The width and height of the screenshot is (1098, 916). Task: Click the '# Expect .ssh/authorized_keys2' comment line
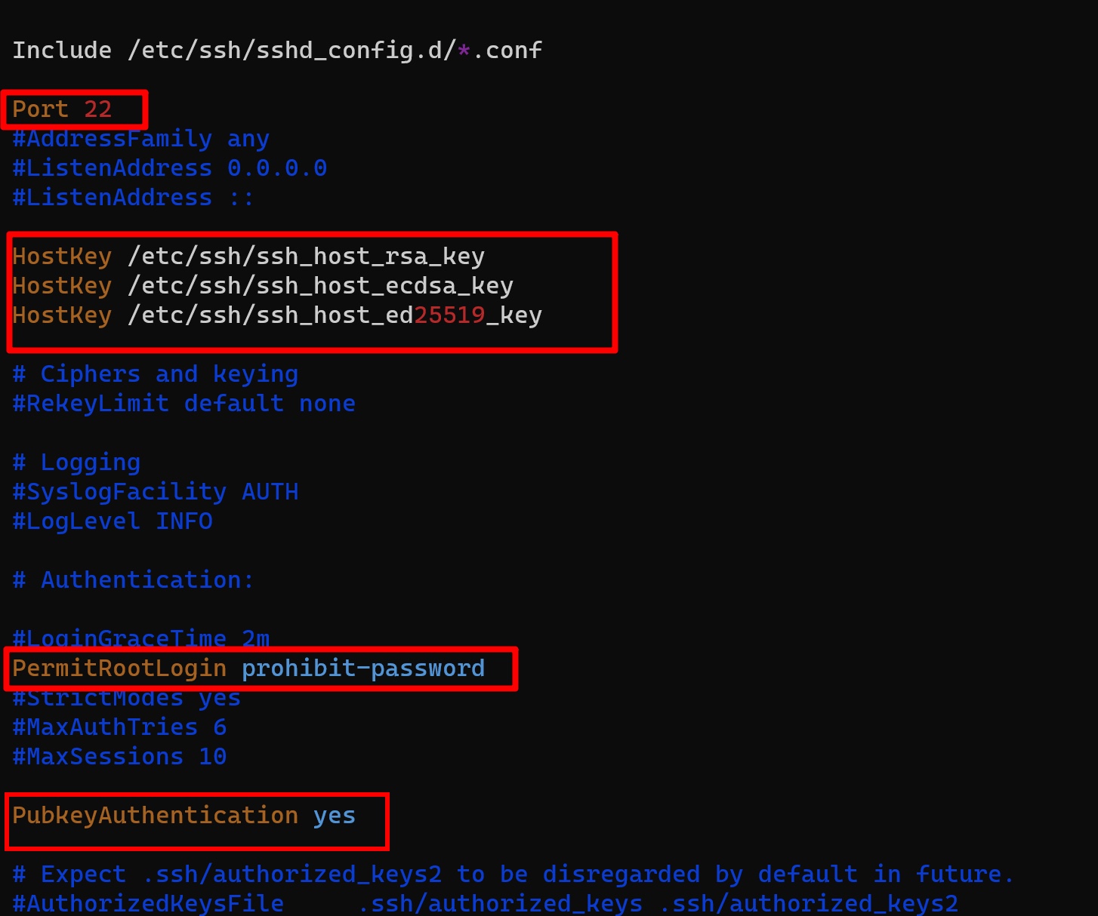(514, 875)
